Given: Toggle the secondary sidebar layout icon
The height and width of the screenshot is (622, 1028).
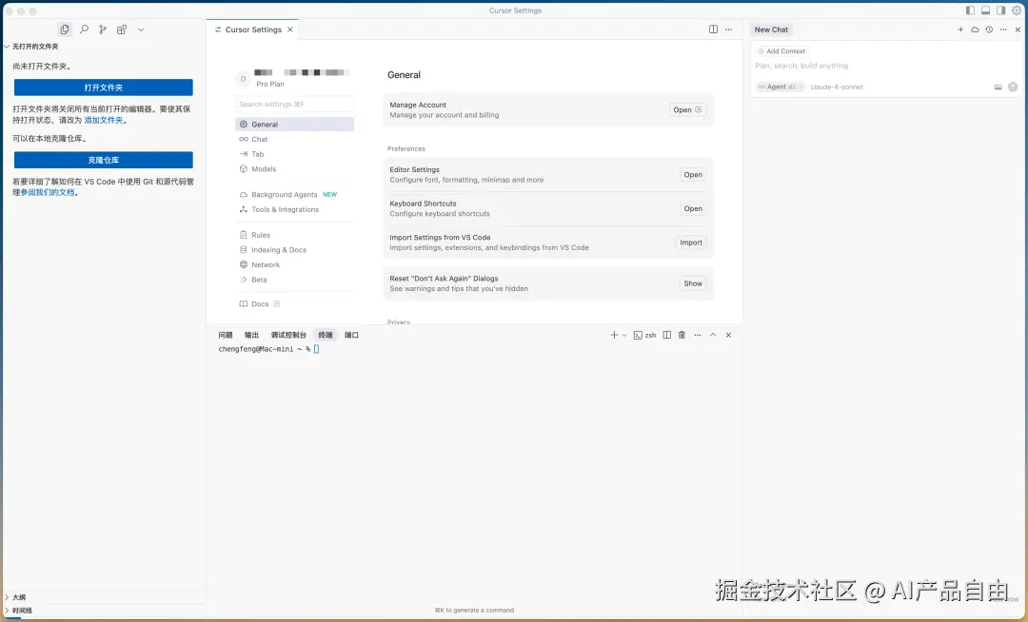Looking at the screenshot, I should 1000,10.
